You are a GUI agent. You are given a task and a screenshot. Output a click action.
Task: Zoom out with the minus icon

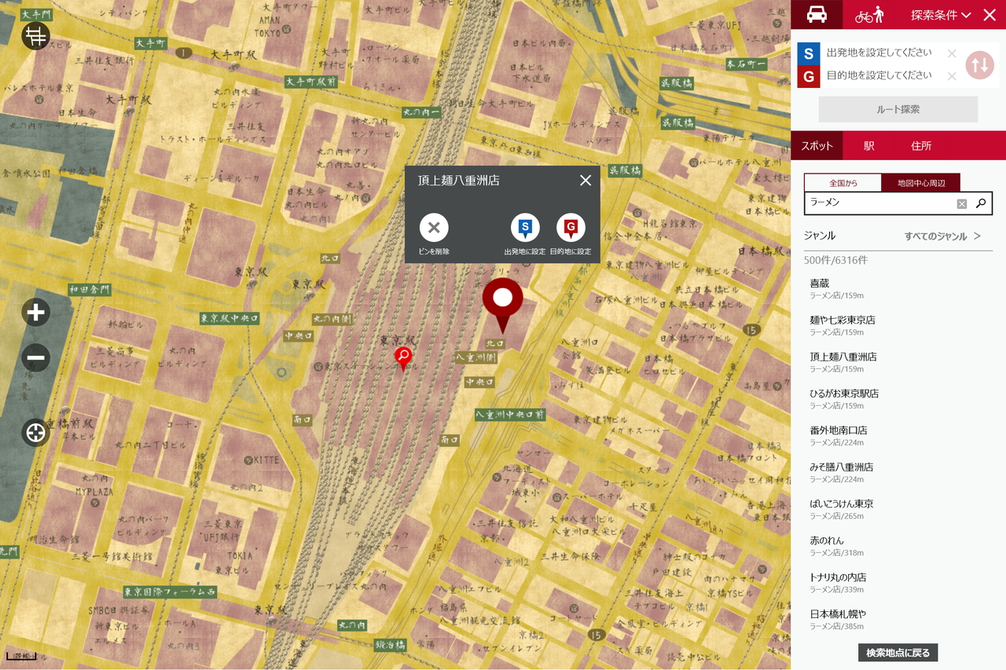click(x=35, y=358)
